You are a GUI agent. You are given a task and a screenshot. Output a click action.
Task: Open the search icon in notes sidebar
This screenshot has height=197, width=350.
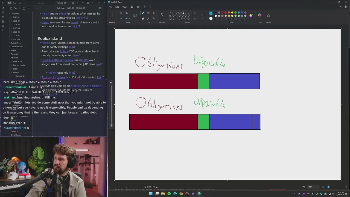(x=14, y=3)
